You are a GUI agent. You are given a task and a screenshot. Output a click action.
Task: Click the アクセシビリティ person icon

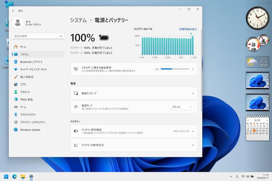(x=16, y=115)
